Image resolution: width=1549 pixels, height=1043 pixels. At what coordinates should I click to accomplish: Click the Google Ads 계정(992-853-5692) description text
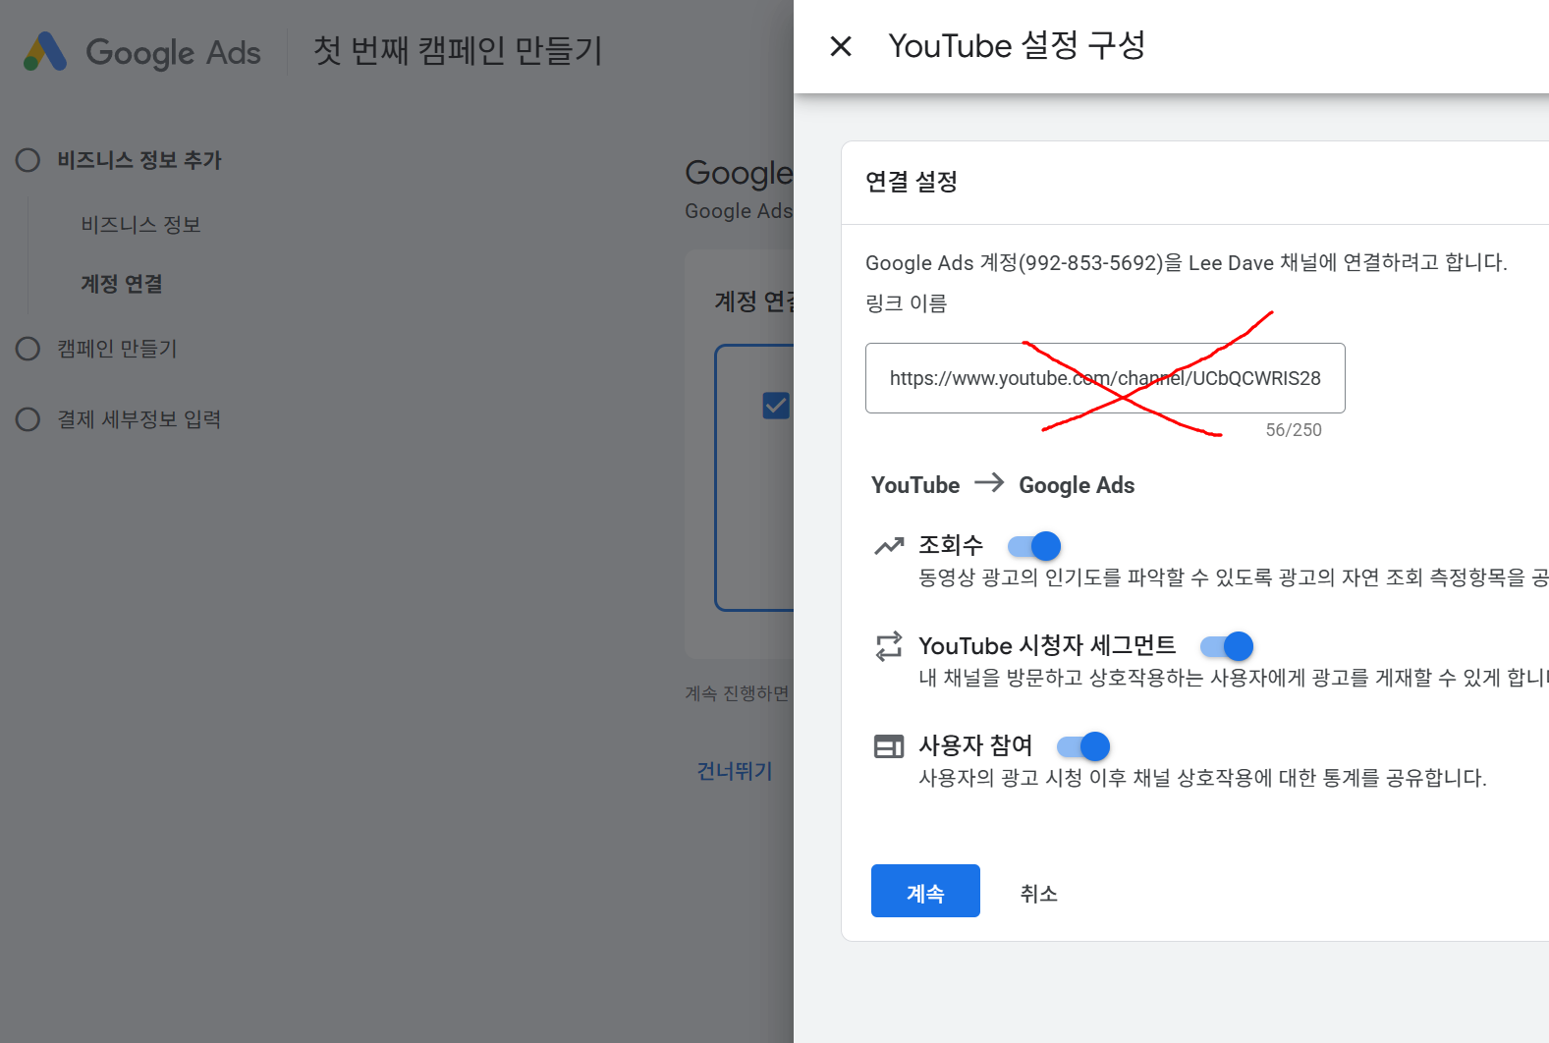[x=1186, y=262]
